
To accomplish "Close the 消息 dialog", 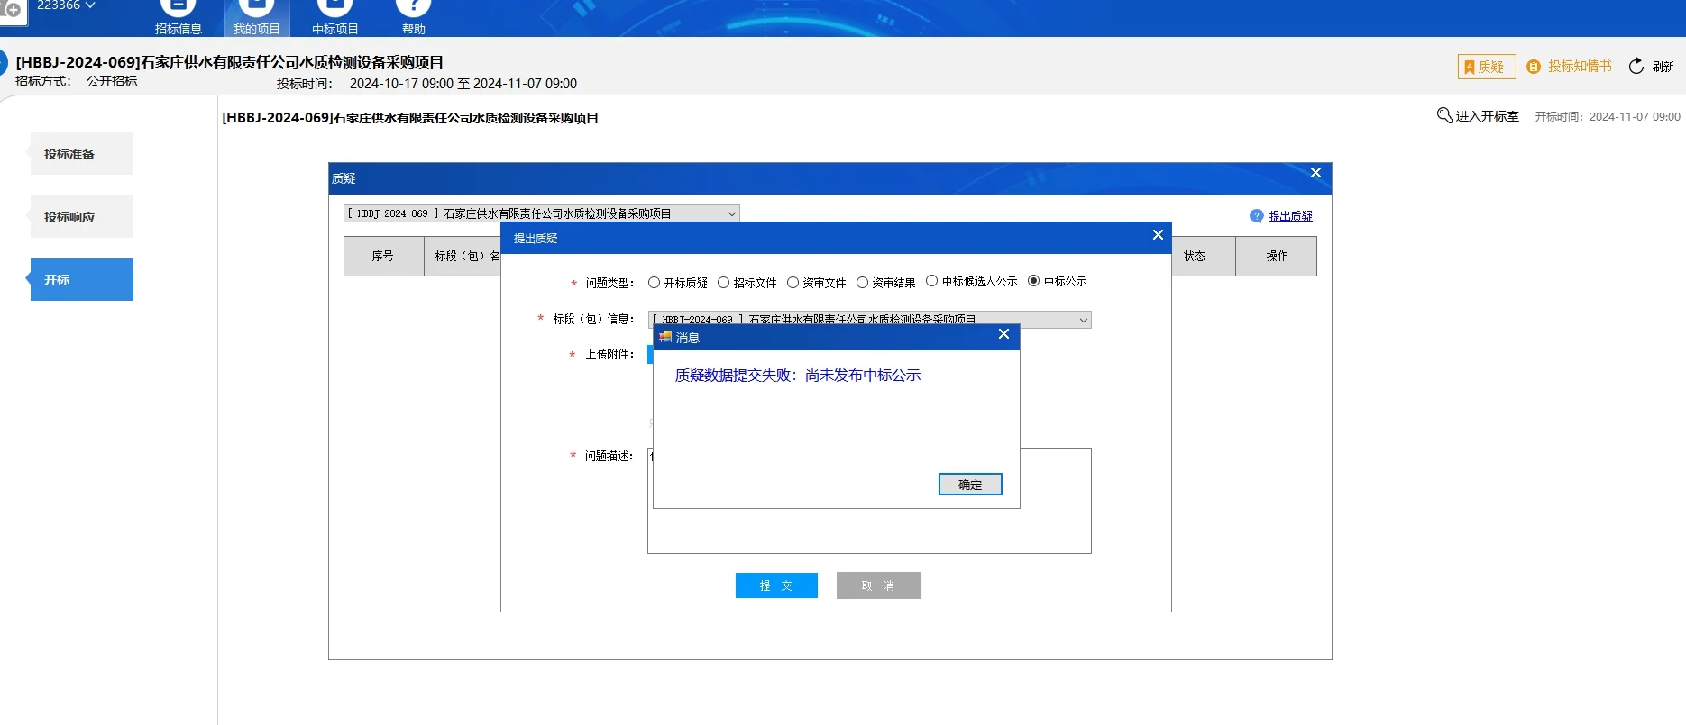I will point(1003,334).
